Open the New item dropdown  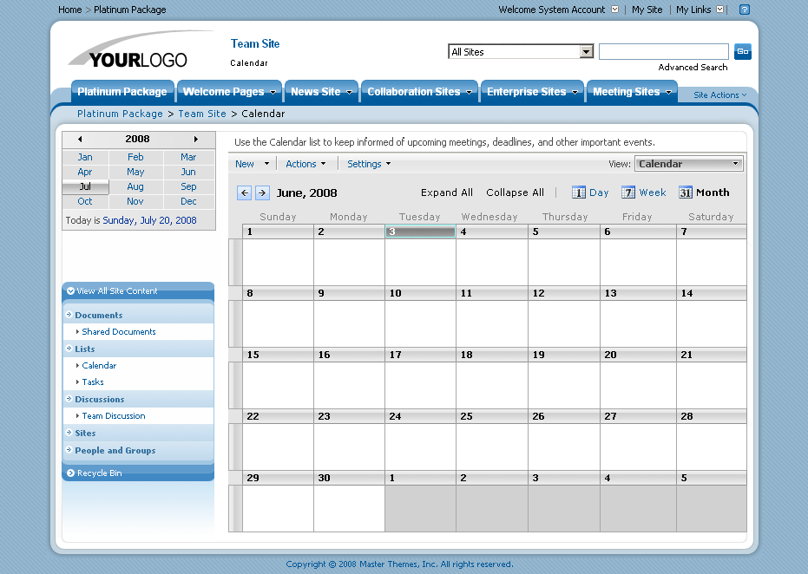pos(252,163)
